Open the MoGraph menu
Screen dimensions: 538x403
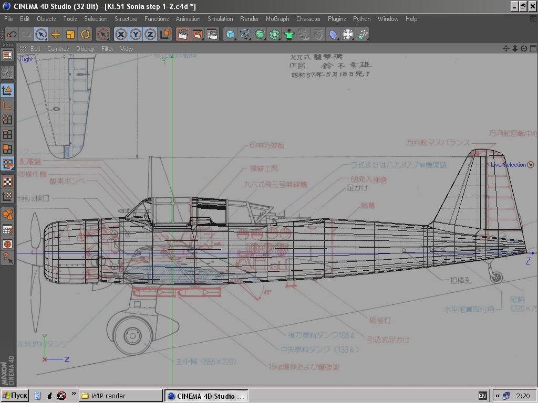[x=277, y=19]
